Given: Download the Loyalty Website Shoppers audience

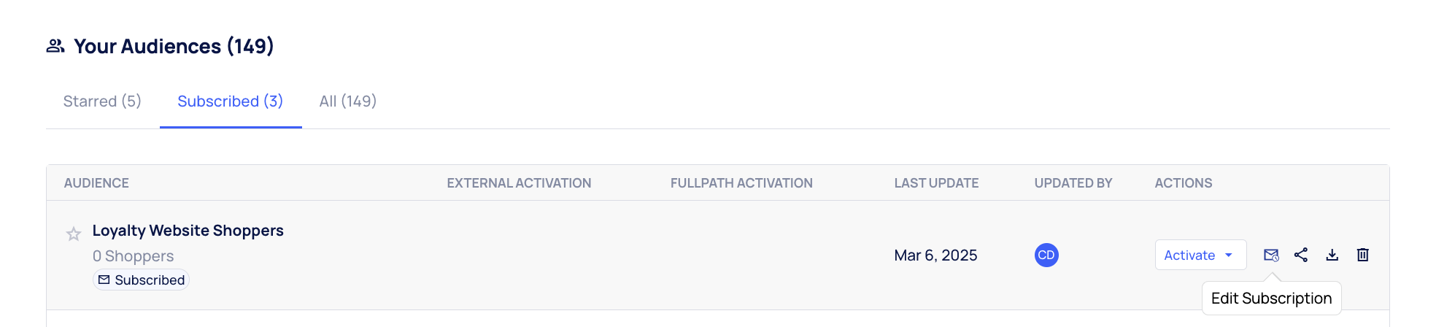Looking at the screenshot, I should [x=1332, y=255].
